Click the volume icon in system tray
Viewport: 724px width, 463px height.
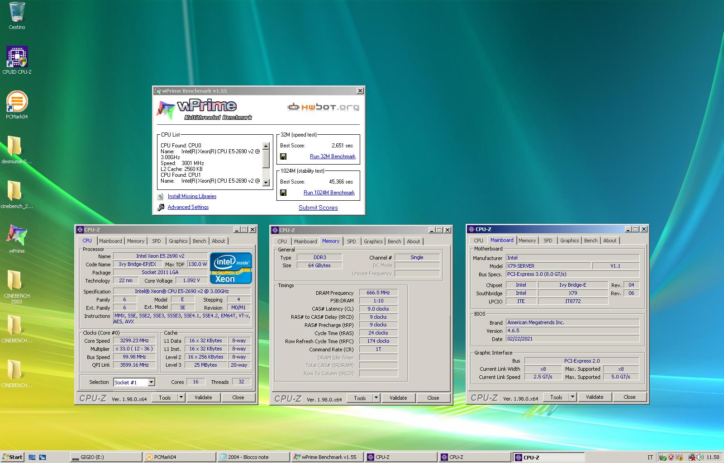click(x=700, y=458)
